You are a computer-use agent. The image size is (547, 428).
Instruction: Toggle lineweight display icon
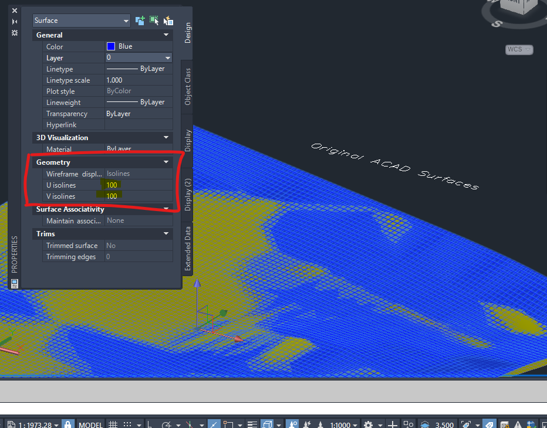252,424
